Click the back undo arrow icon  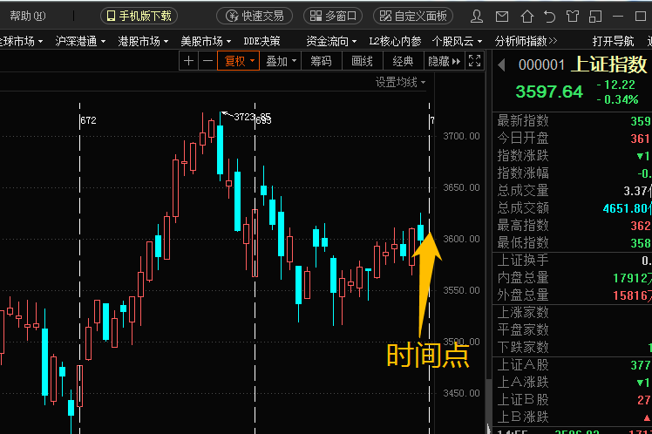point(550,17)
